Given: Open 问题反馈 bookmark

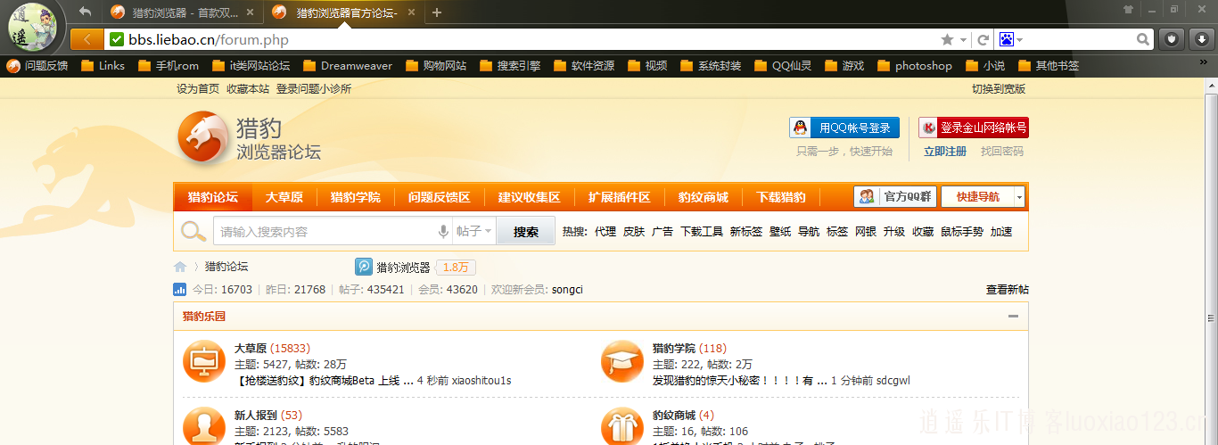Looking at the screenshot, I should 37,65.
